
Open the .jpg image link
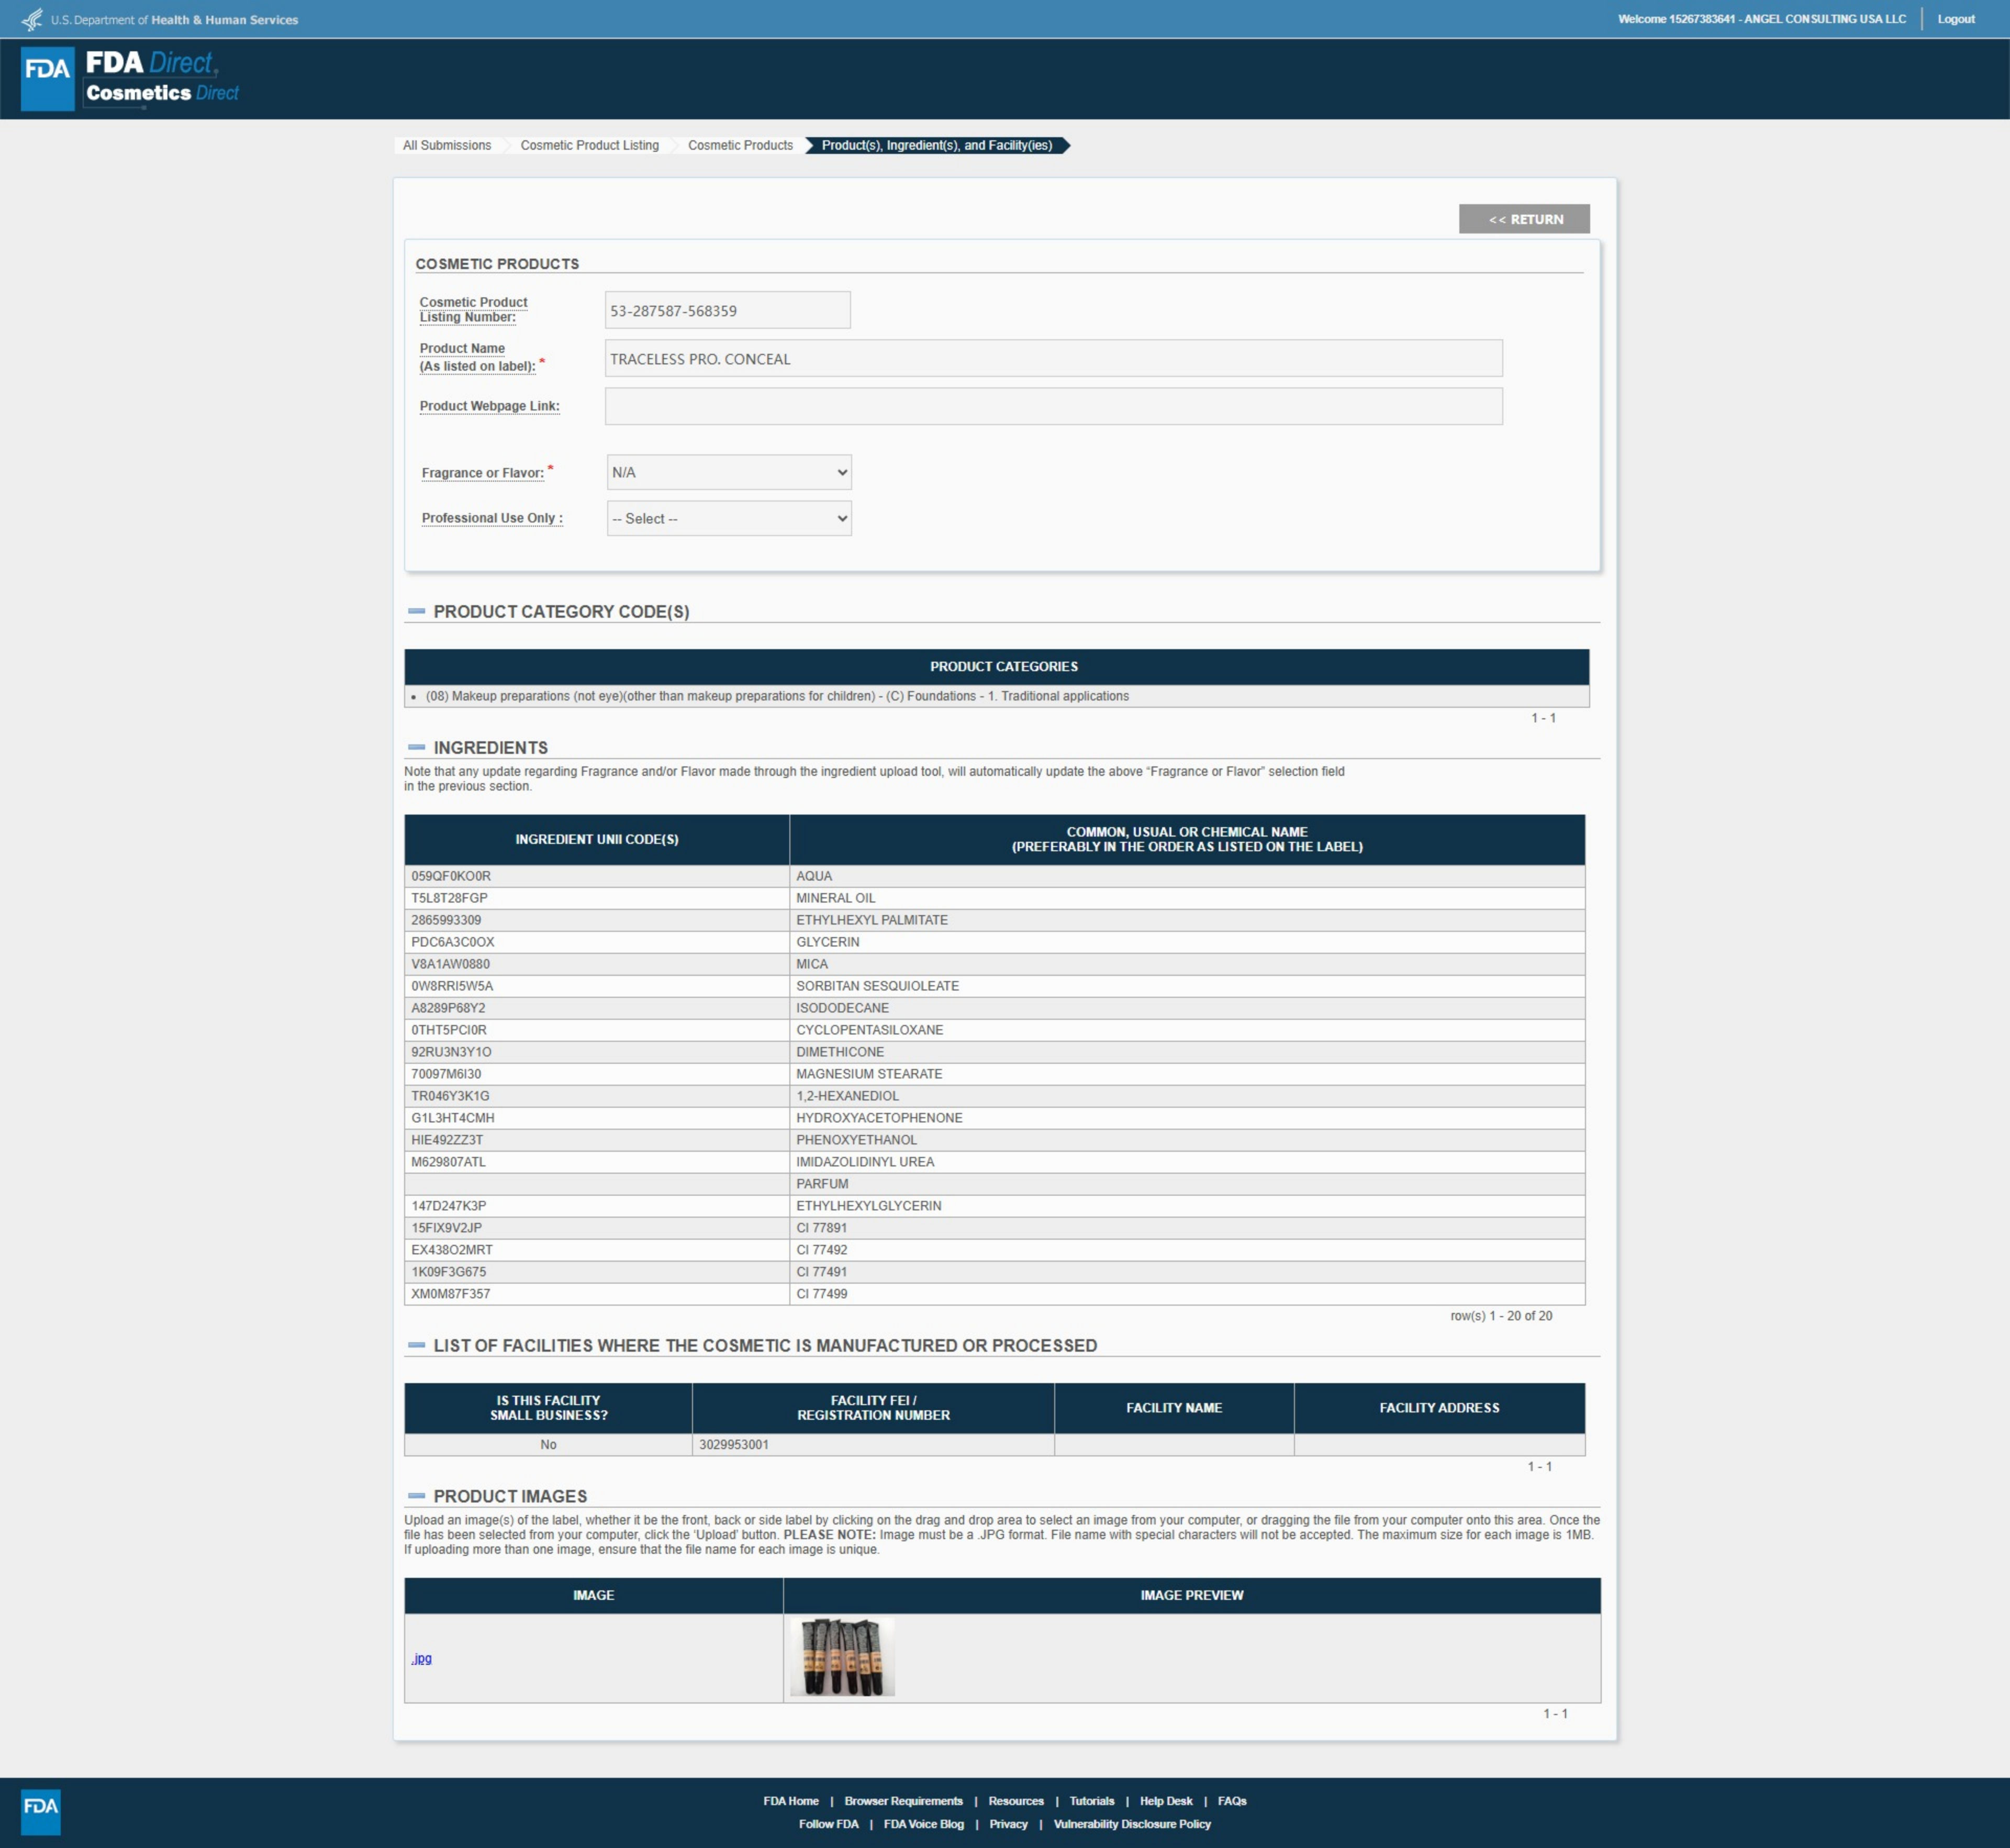pos(421,1658)
